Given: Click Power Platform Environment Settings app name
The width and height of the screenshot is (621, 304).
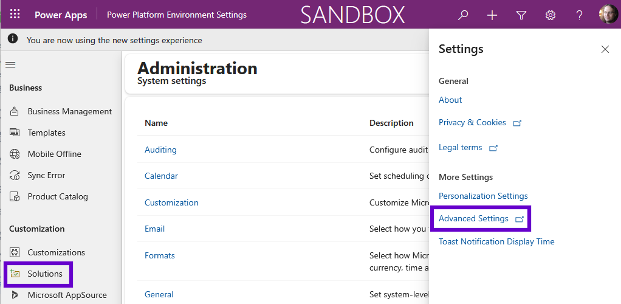Looking at the screenshot, I should pyautogui.click(x=177, y=15).
